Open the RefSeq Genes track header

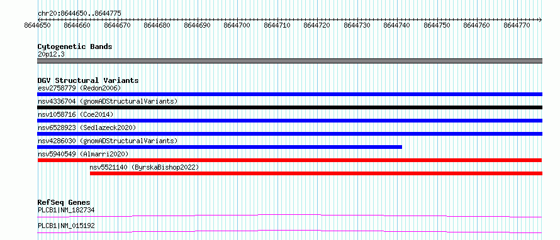pyautogui.click(x=64, y=202)
